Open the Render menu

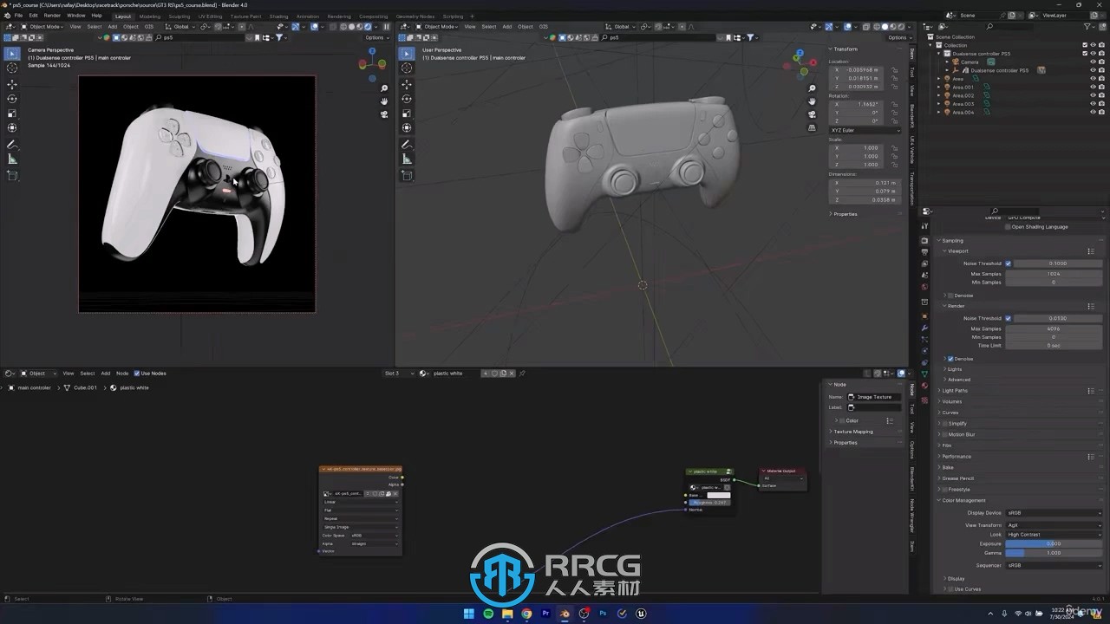[52, 16]
